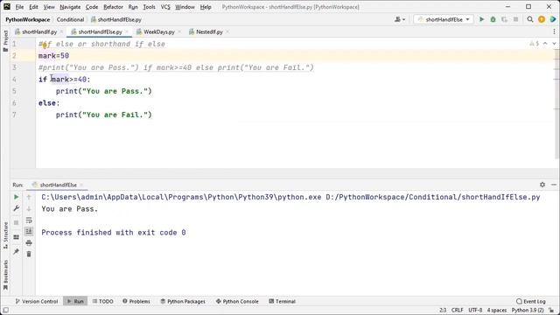Click the Python 3.9 interpreter selector

(x=528, y=311)
